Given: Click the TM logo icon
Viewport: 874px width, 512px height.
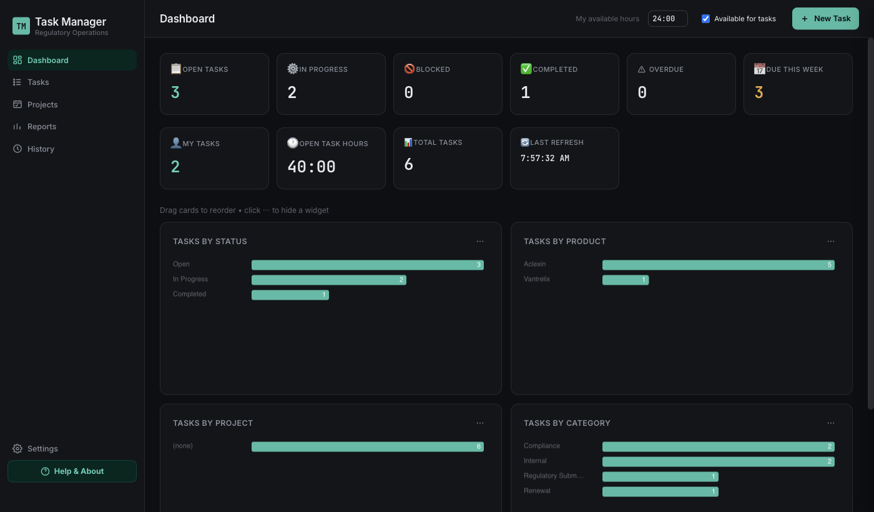Looking at the screenshot, I should point(21,26).
